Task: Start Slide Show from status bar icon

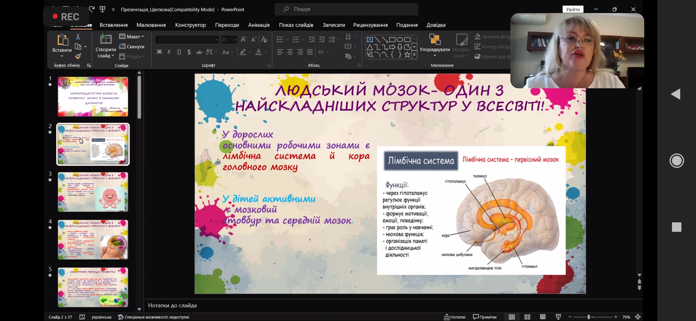Action: click(x=558, y=317)
